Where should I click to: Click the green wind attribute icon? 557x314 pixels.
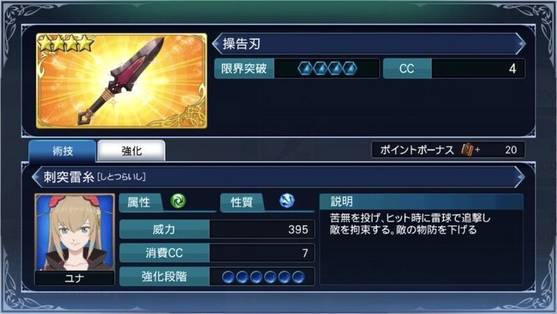pos(178,201)
